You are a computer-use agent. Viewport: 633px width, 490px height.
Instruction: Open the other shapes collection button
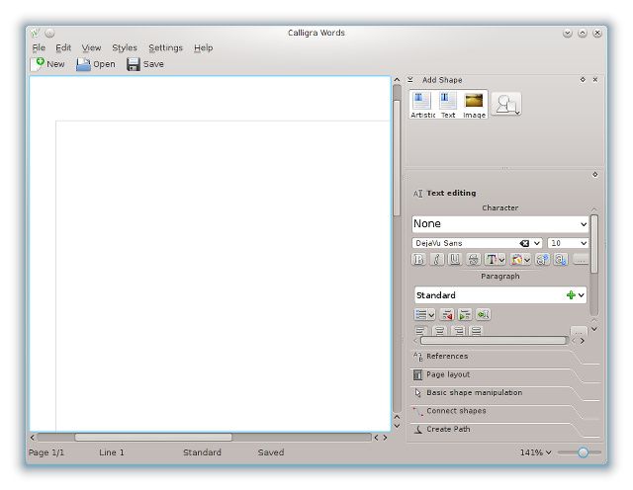click(506, 105)
